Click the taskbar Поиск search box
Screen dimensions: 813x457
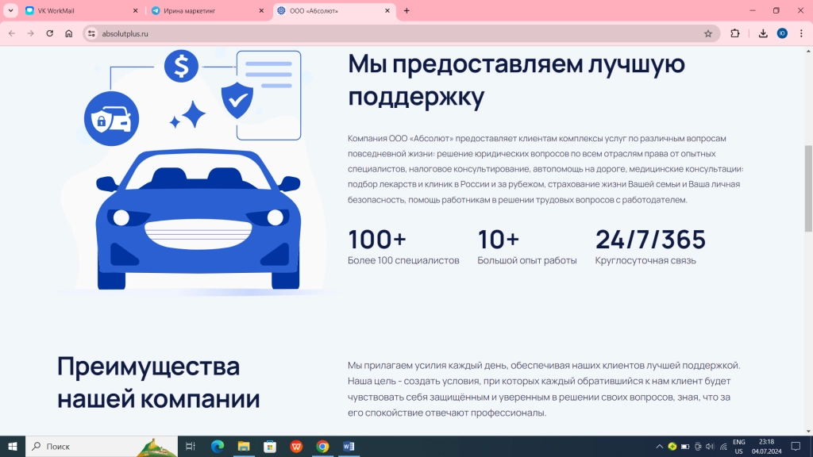tap(102, 446)
